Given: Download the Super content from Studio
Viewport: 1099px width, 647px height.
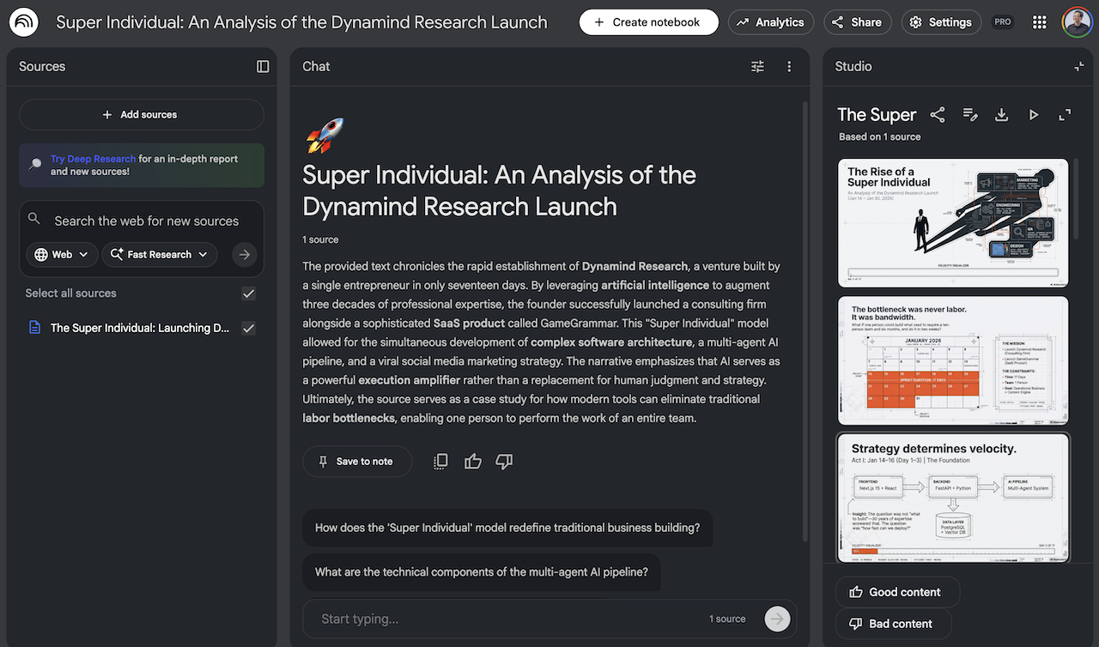Looking at the screenshot, I should coord(1001,114).
